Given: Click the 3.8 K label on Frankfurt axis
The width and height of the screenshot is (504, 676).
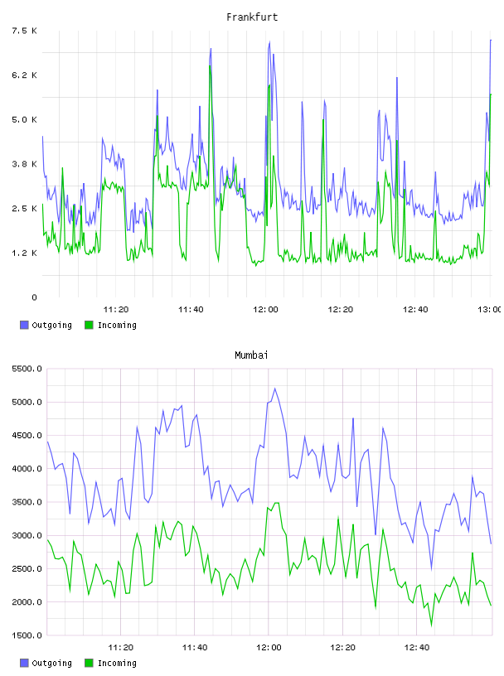Looking at the screenshot, I should coord(25,164).
